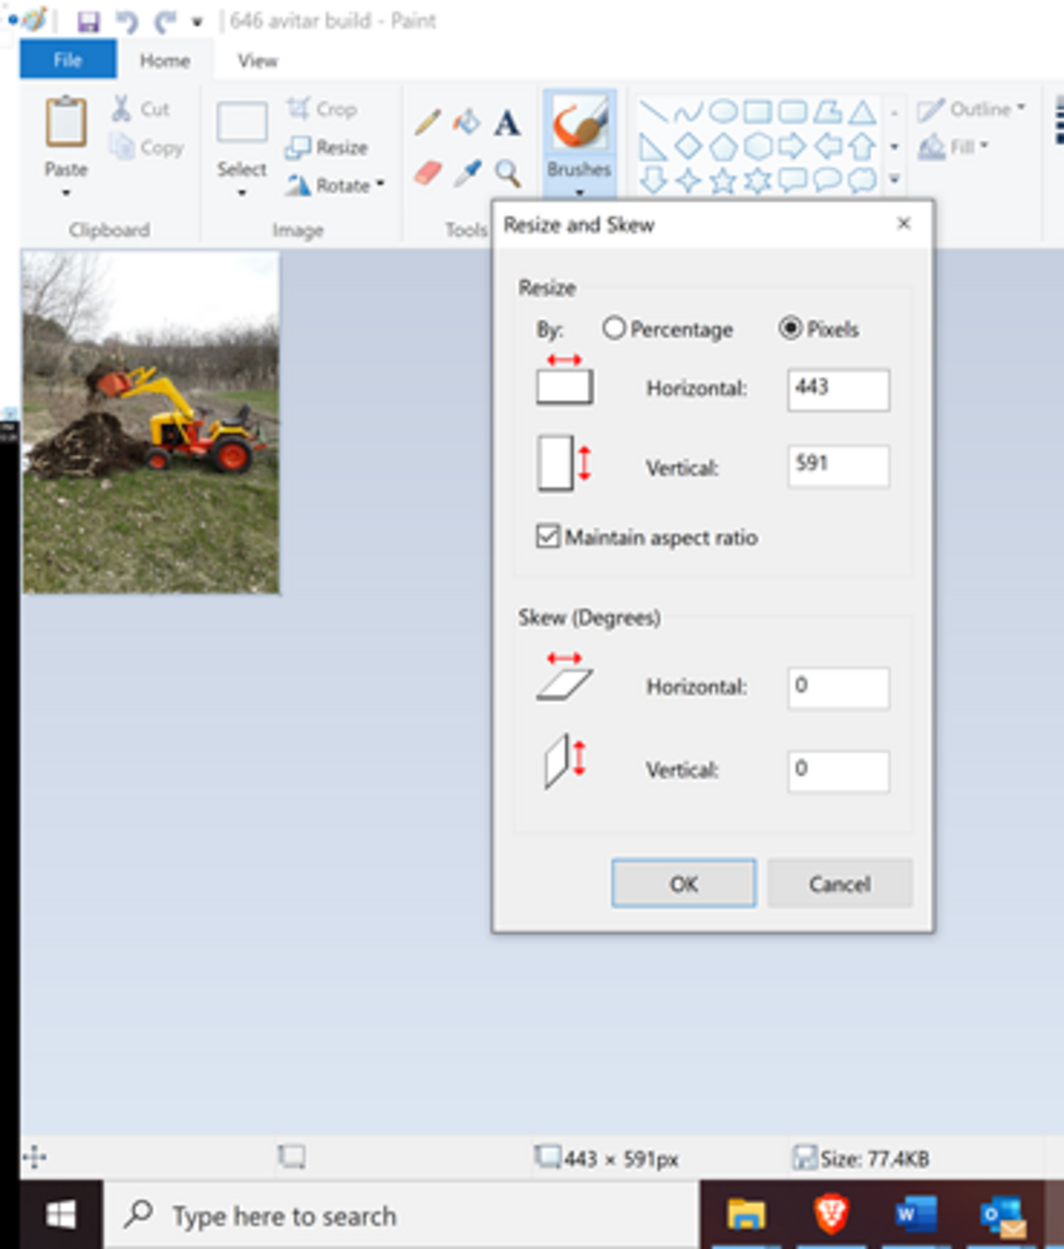
Task: Pick the Fill with color bucket tool
Action: coord(466,123)
